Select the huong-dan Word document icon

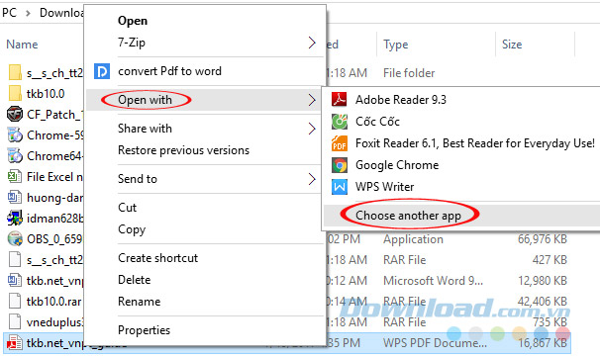click(15, 197)
